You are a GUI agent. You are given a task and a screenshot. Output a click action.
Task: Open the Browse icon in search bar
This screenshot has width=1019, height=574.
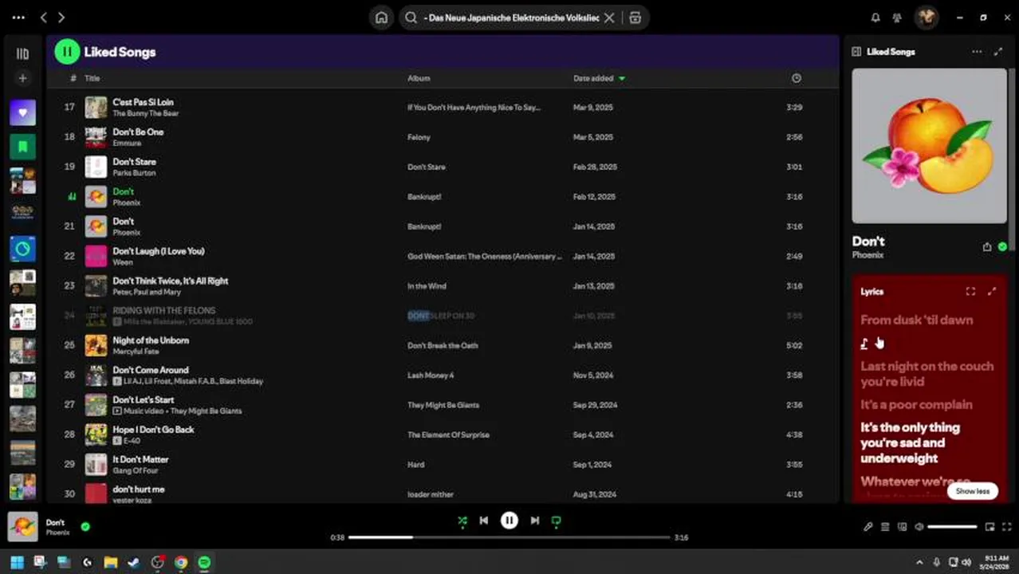click(635, 18)
